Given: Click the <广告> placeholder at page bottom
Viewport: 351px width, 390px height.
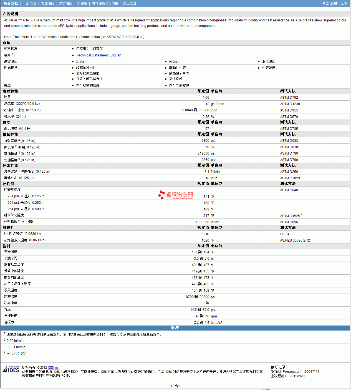Looking at the screenshot, I should pos(175,386).
